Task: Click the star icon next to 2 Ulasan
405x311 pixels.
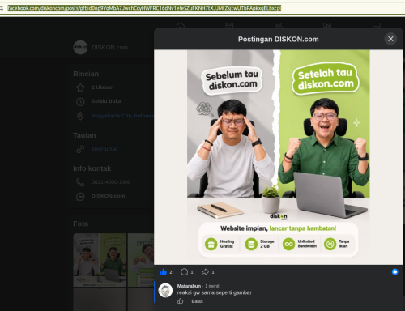Action: click(80, 87)
